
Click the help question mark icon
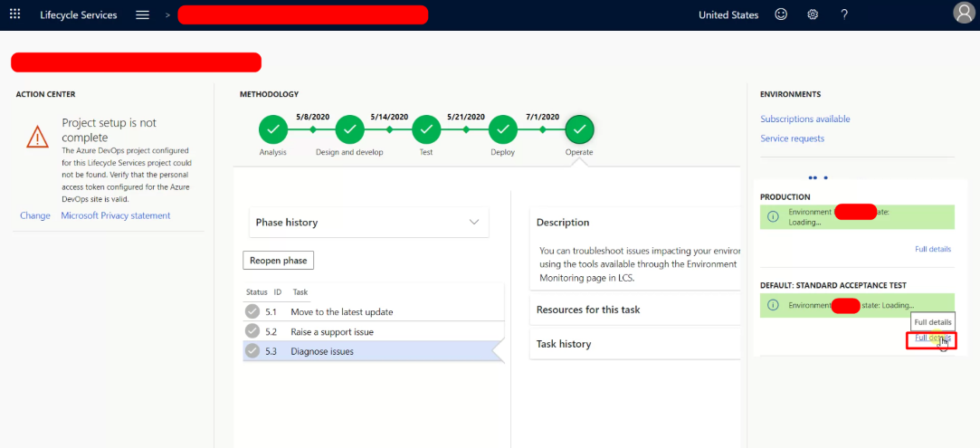(x=844, y=14)
